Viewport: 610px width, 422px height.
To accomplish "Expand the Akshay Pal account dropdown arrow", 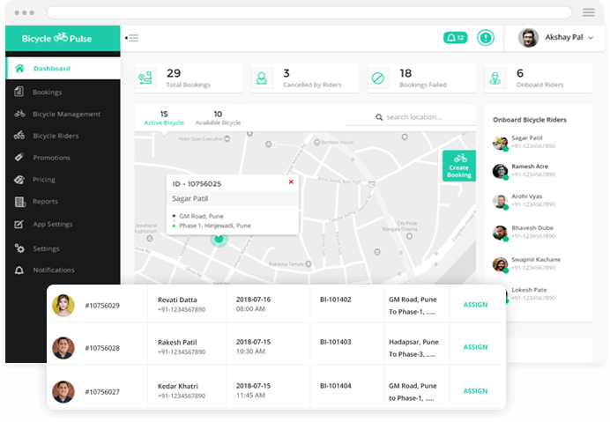I will tap(591, 38).
